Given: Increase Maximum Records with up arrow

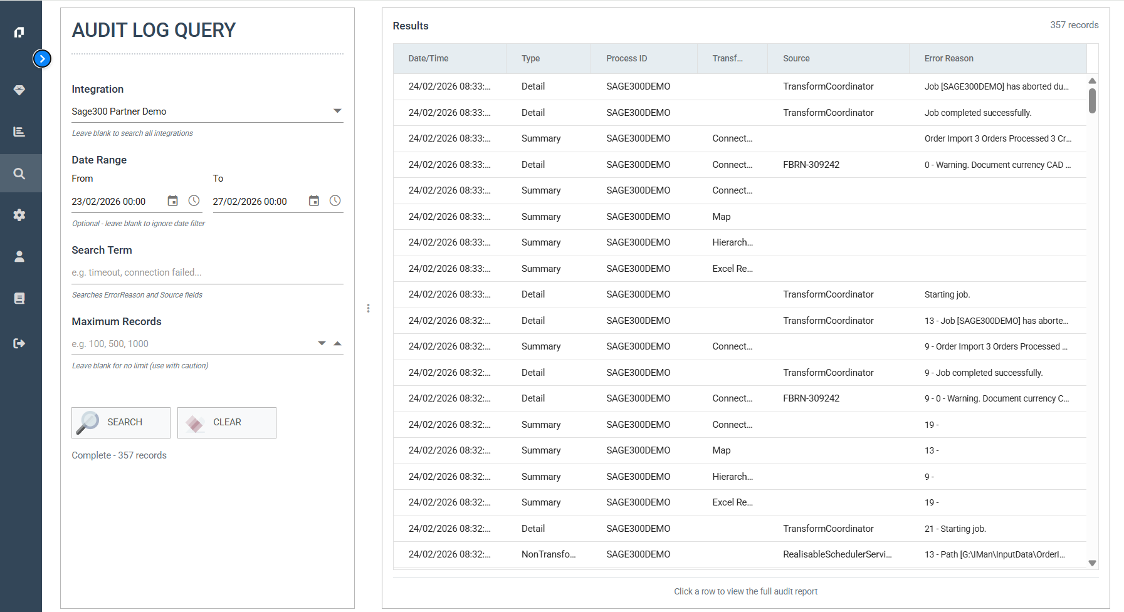Looking at the screenshot, I should click(x=337, y=343).
